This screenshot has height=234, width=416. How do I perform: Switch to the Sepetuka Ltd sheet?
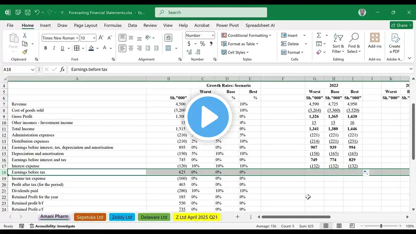[90, 217]
